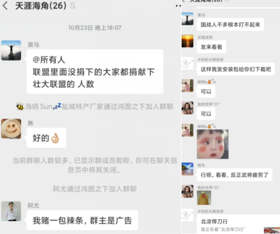Viewport: 280px width, 234px height.
Task: Select the @所有人 announcement message bubble
Action: click(95, 71)
